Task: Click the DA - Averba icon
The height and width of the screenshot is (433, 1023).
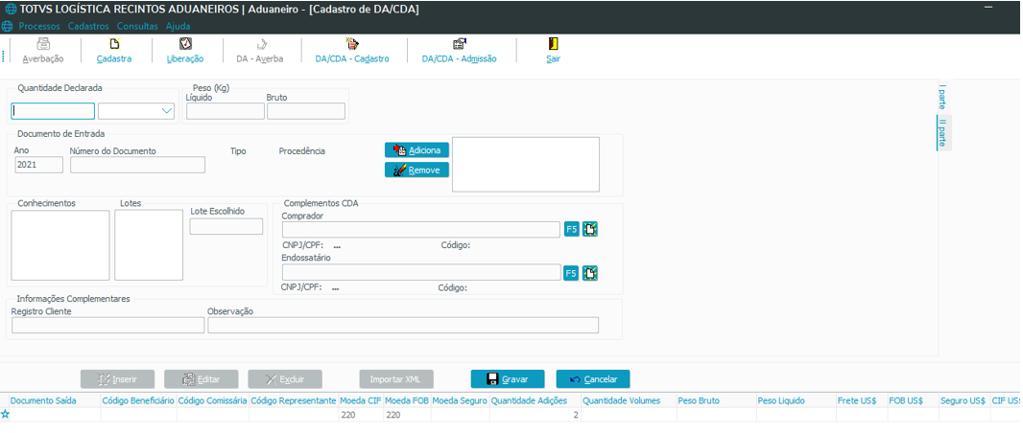Action: [x=261, y=44]
